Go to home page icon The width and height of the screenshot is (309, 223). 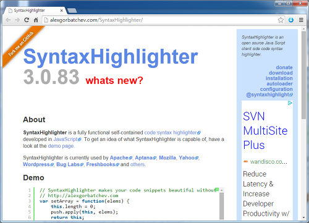pyautogui.click(x=36, y=20)
